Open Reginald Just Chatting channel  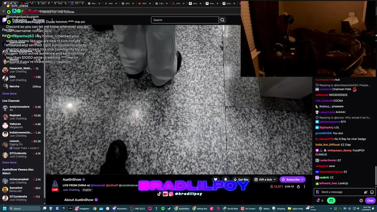point(22,117)
